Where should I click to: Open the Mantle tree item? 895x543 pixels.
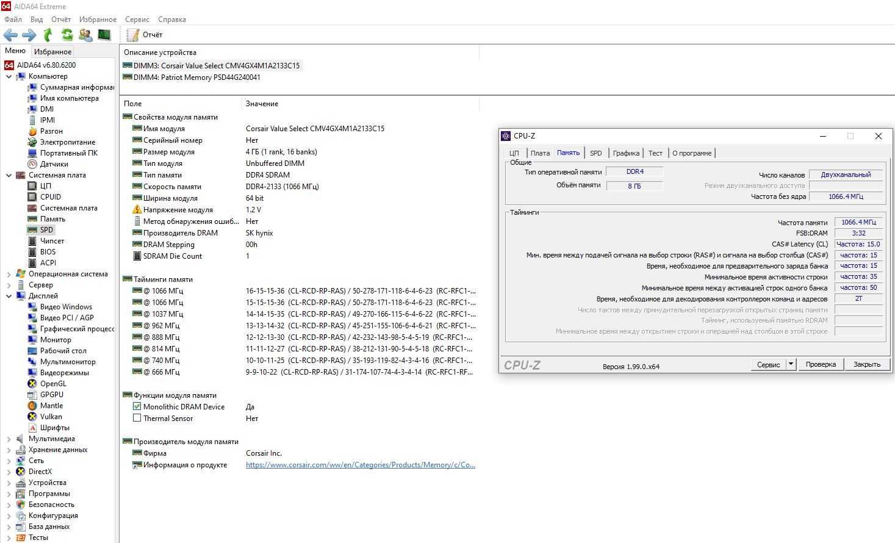(x=51, y=406)
